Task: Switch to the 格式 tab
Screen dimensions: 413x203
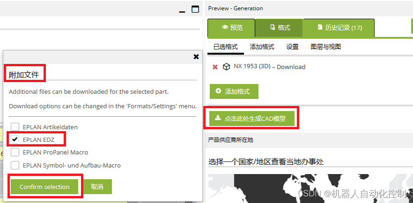Action: coord(279,28)
